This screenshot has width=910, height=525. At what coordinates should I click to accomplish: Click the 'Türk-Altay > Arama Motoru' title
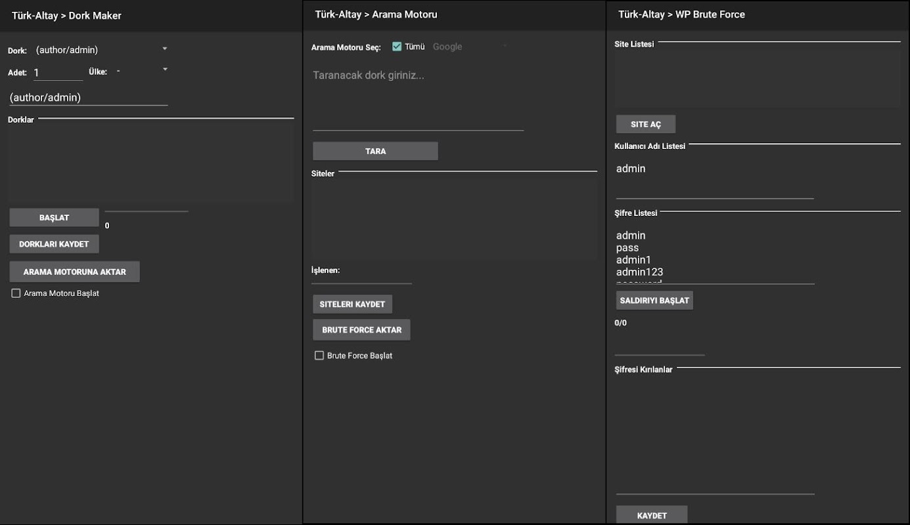376,14
